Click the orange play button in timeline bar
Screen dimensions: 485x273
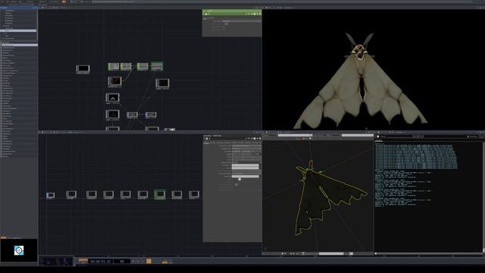point(149,261)
